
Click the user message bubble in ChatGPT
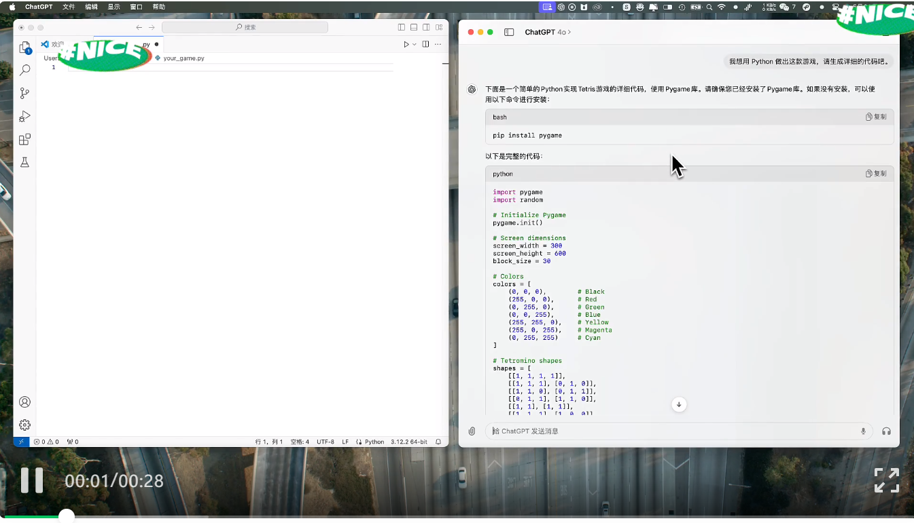point(808,61)
